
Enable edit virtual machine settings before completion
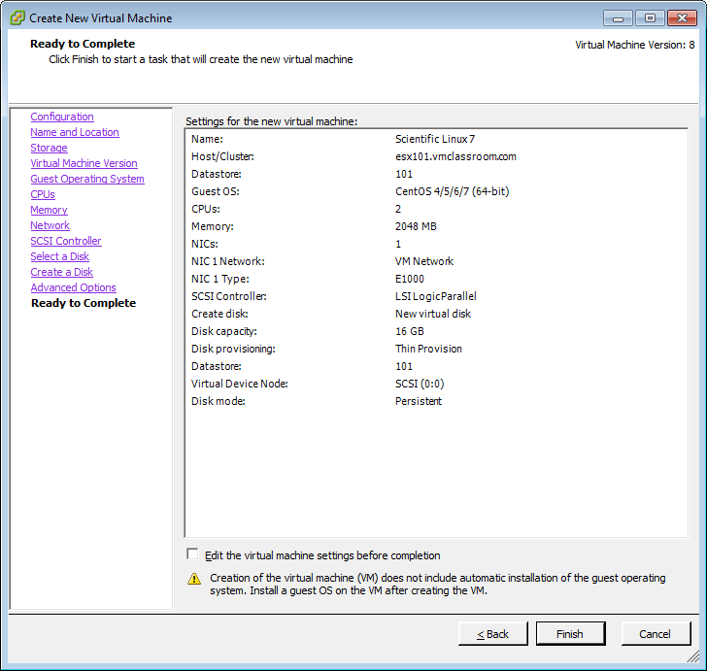(x=192, y=554)
